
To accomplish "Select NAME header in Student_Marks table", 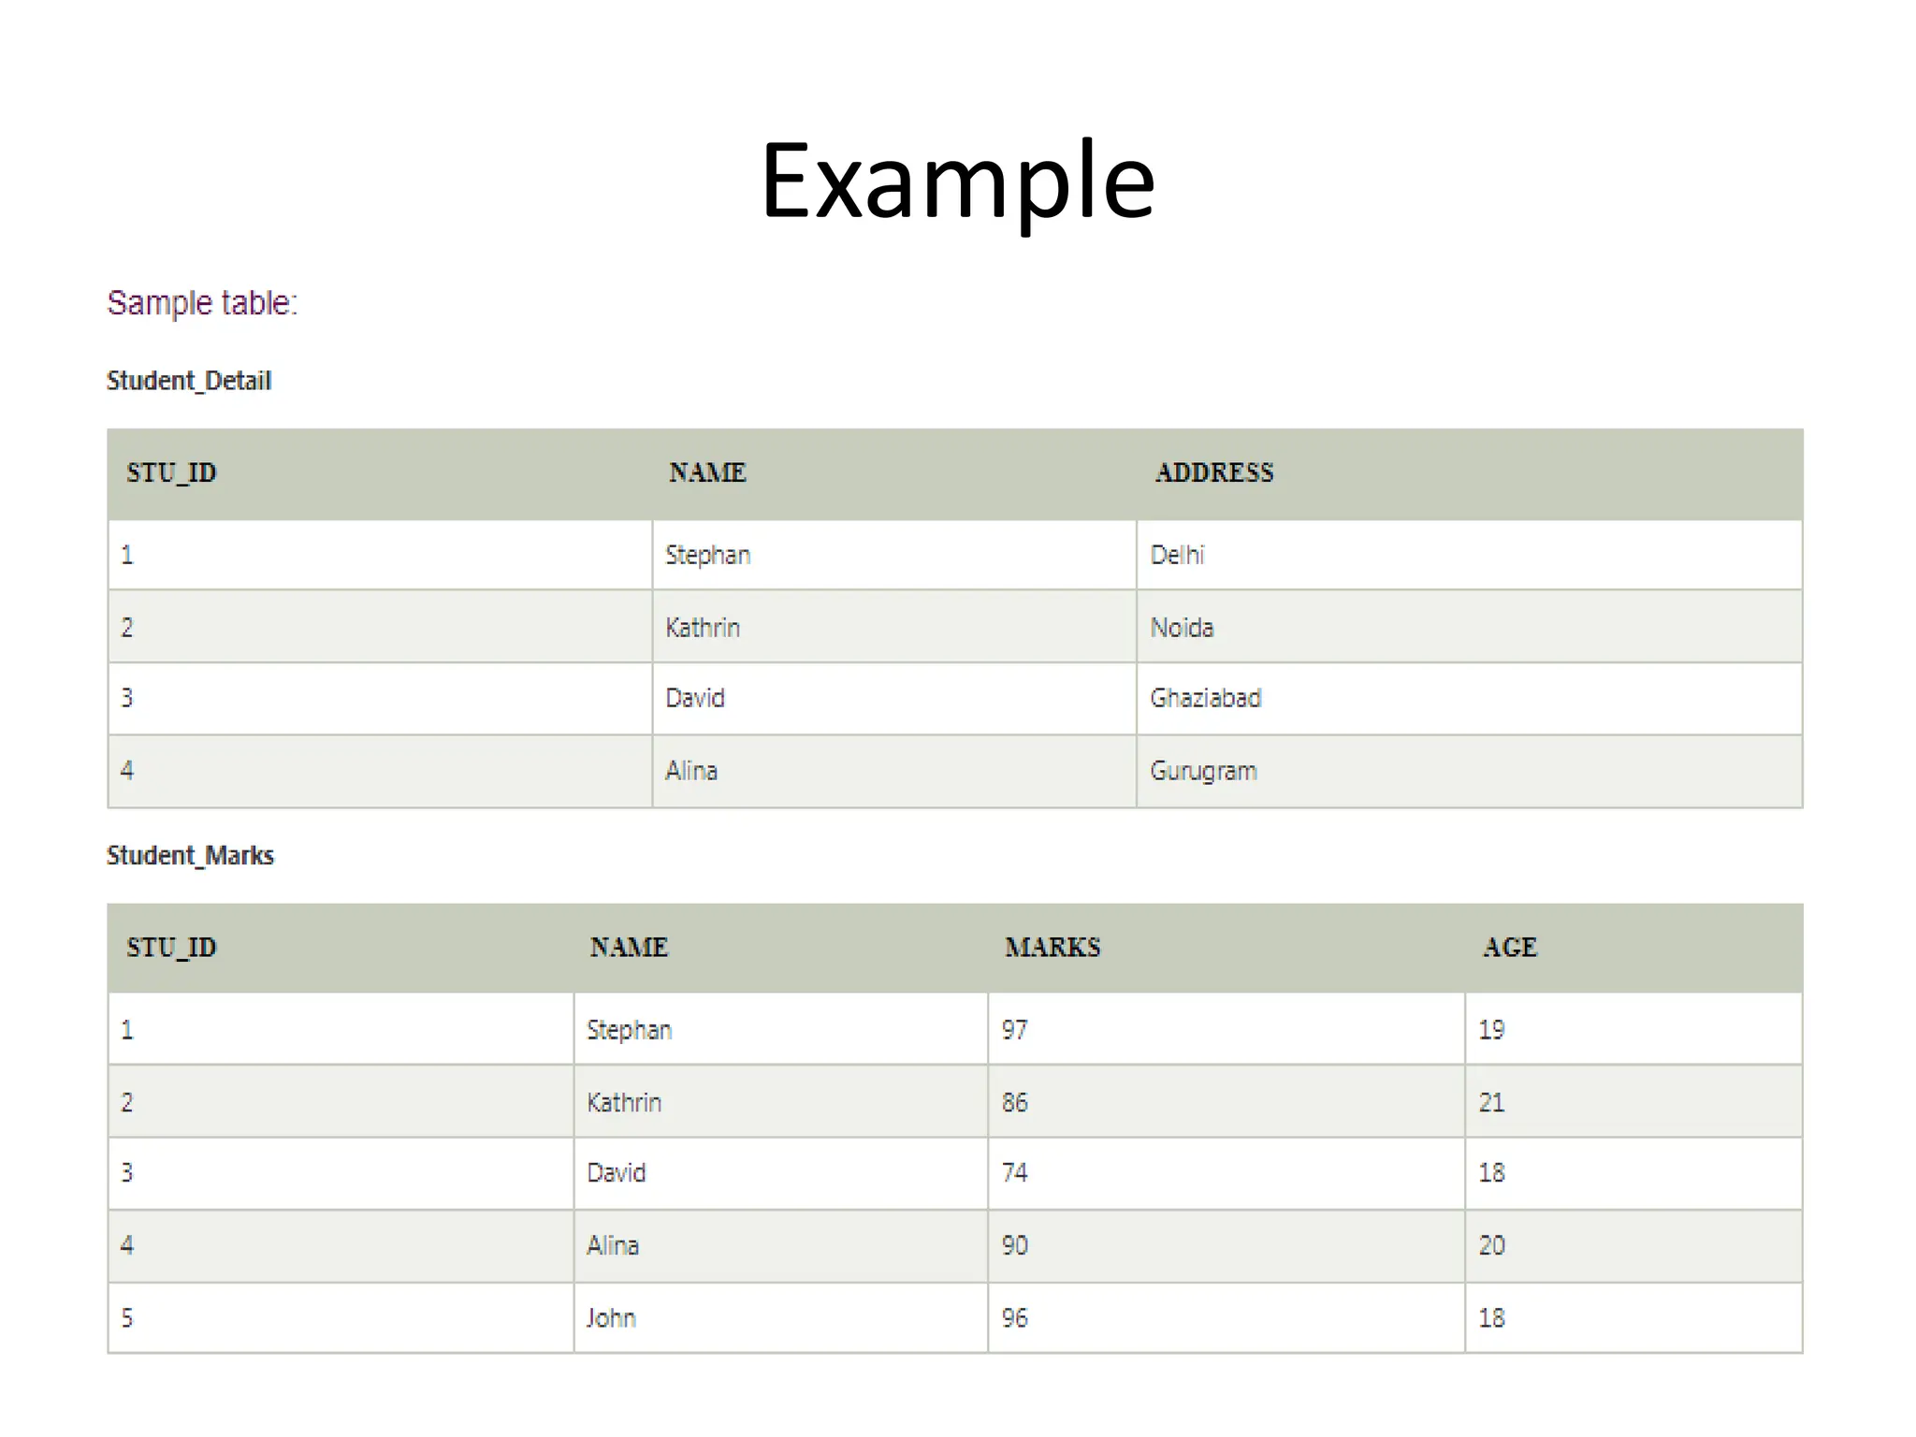I will (x=629, y=948).
